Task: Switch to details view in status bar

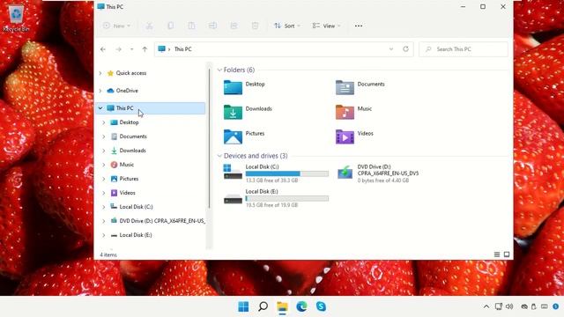Action: [497, 254]
